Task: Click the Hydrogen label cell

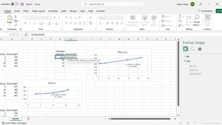Action: (60, 51)
